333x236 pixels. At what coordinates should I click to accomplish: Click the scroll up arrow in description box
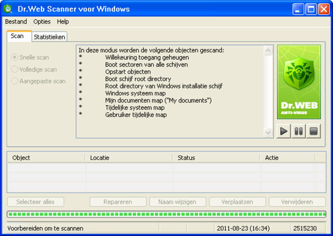(x=268, y=50)
